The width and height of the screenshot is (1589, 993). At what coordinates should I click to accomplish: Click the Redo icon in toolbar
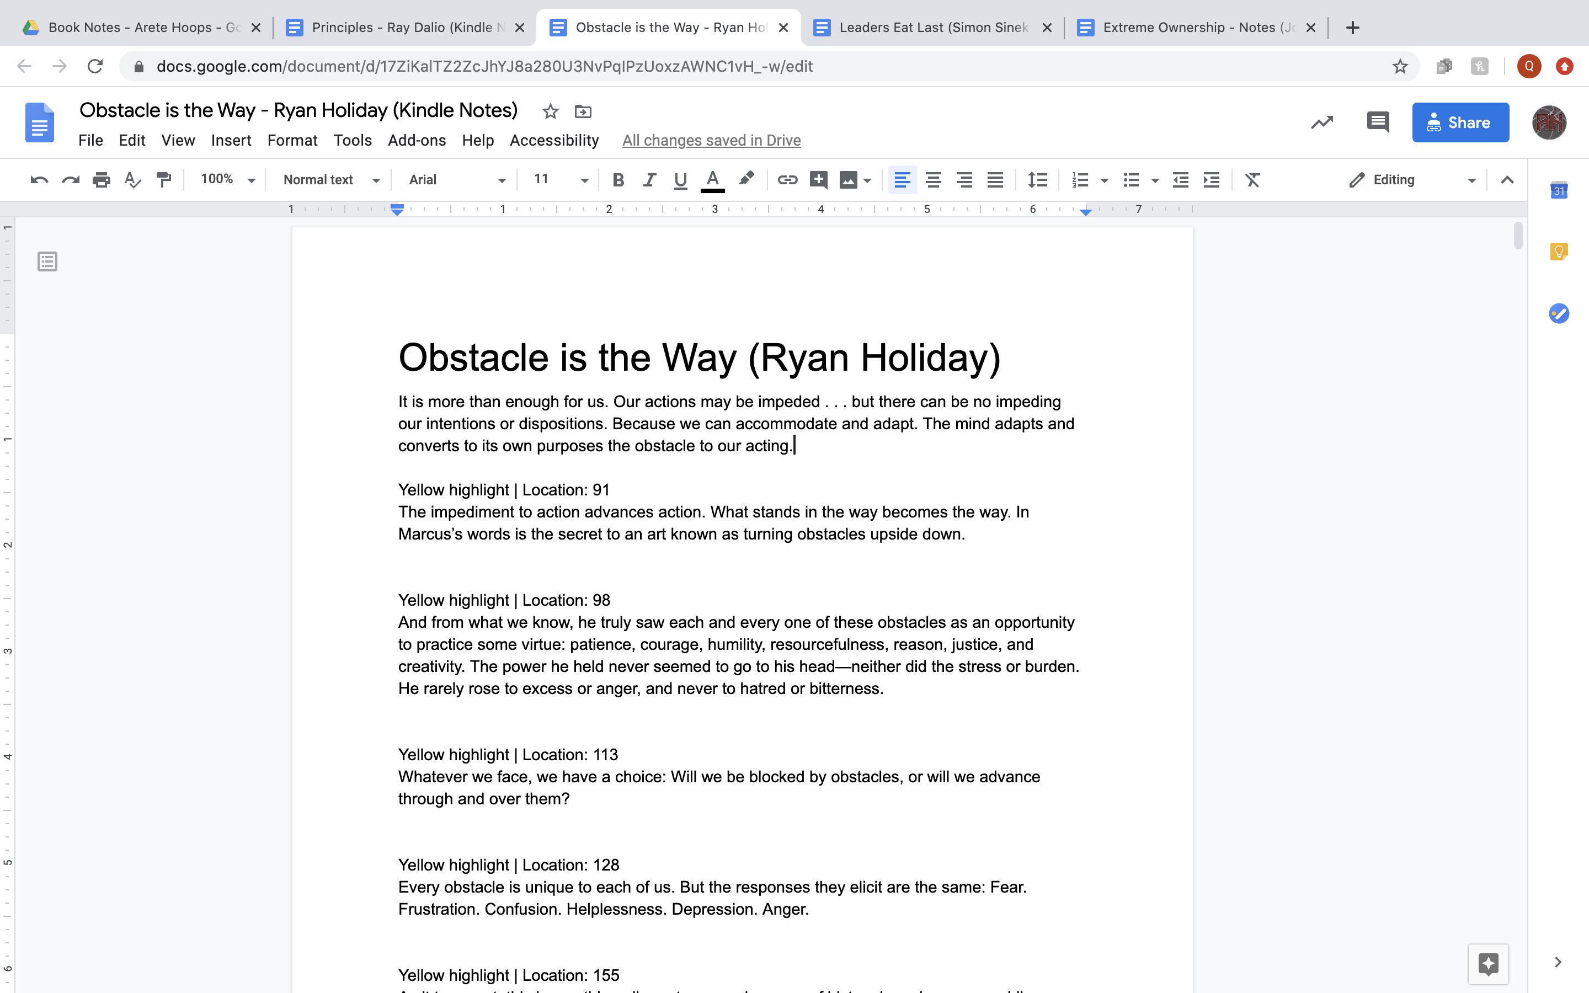[70, 180]
